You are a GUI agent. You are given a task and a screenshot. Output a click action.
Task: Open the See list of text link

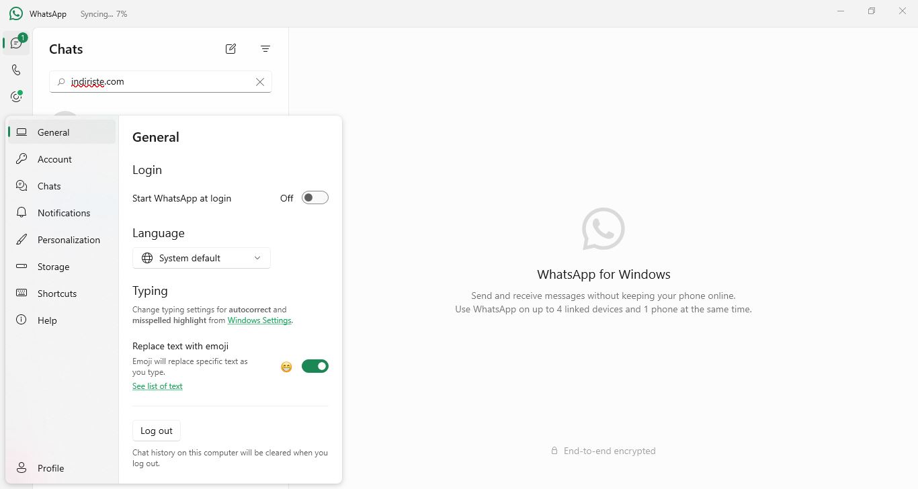(x=157, y=386)
